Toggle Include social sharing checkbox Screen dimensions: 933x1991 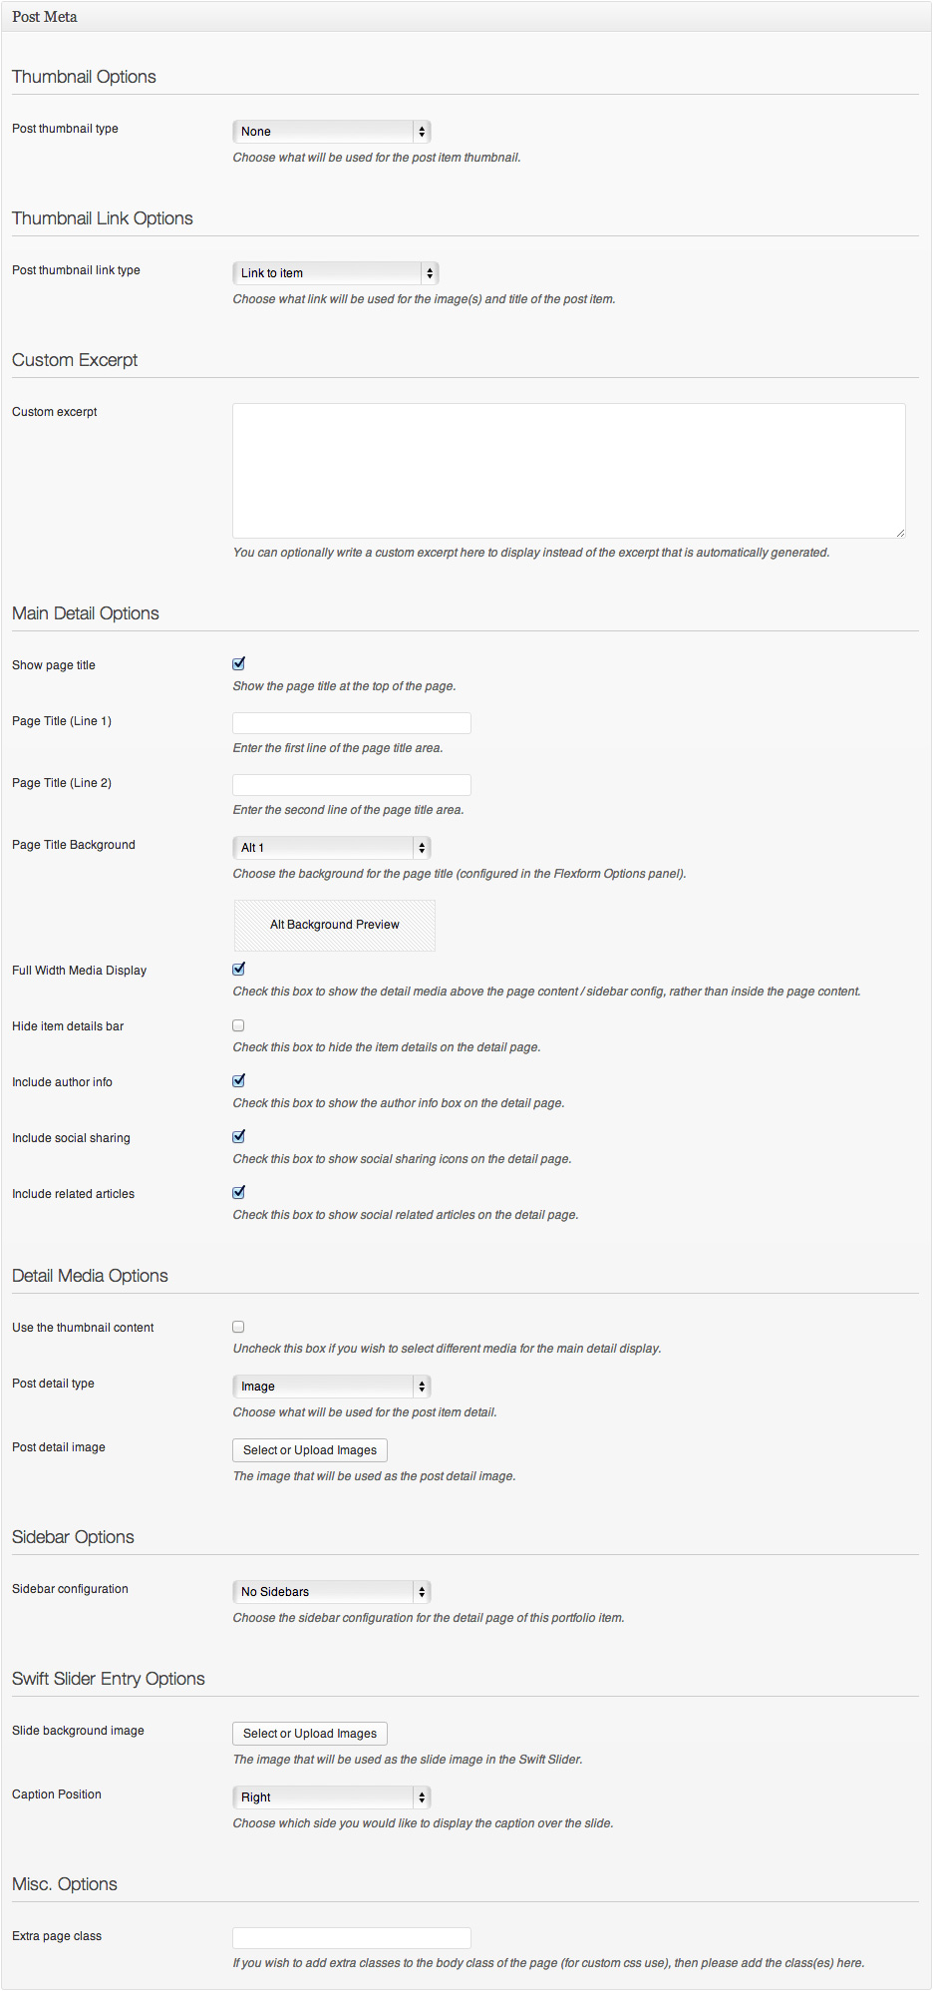[238, 1137]
